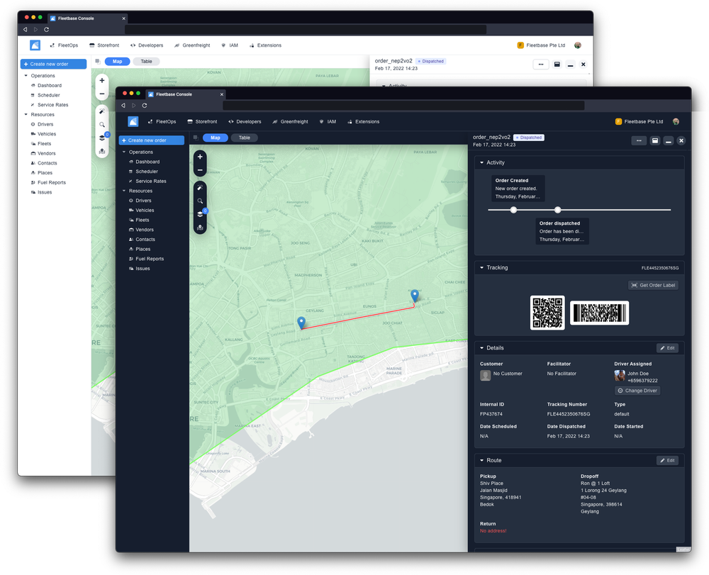This screenshot has width=709, height=575.
Task: Click map search icon in dark window
Action: tap(200, 201)
